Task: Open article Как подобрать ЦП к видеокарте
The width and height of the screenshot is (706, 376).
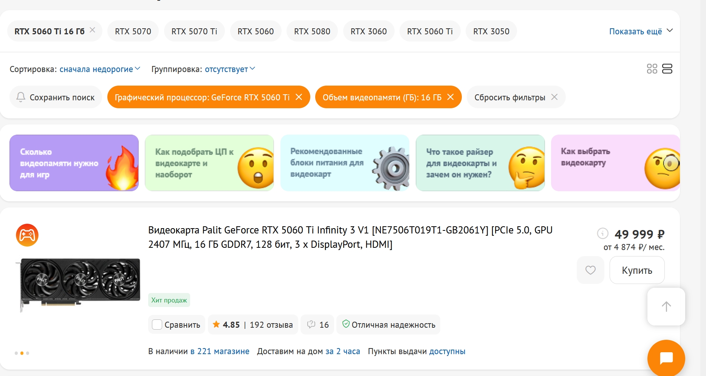Action: (209, 163)
